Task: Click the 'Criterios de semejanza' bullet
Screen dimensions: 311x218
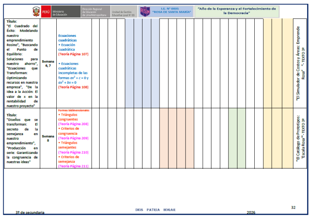Action: [68, 159]
